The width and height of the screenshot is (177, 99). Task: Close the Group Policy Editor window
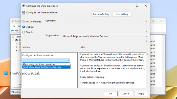pyautogui.click(x=161, y=21)
